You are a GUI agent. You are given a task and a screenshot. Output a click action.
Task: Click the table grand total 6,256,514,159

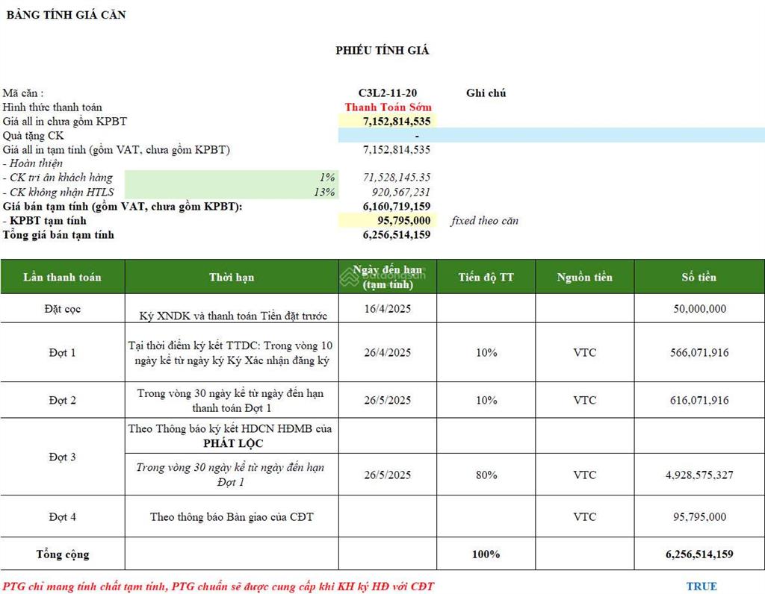699,554
